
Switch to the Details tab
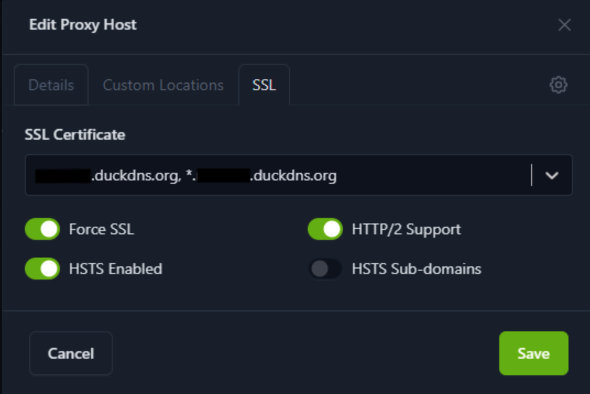(51, 85)
